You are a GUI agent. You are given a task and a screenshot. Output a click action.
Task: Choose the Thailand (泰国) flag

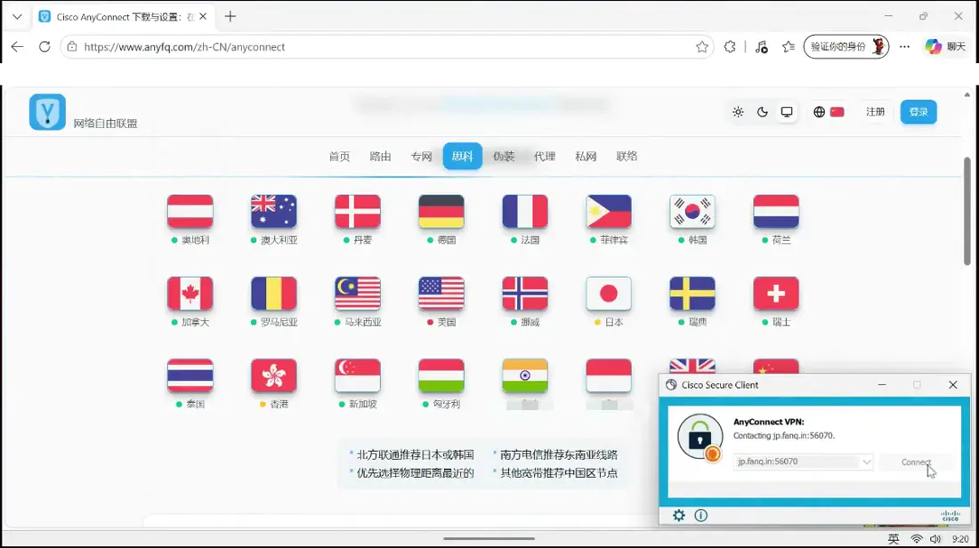pyautogui.click(x=190, y=375)
